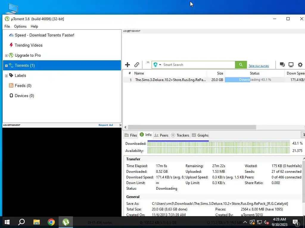Switch to the Graphs tab

point(200,135)
